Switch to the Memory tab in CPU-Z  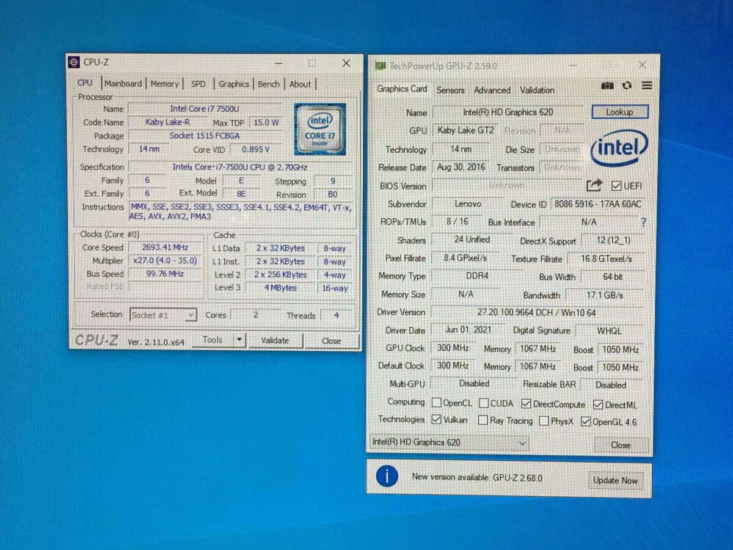[164, 84]
